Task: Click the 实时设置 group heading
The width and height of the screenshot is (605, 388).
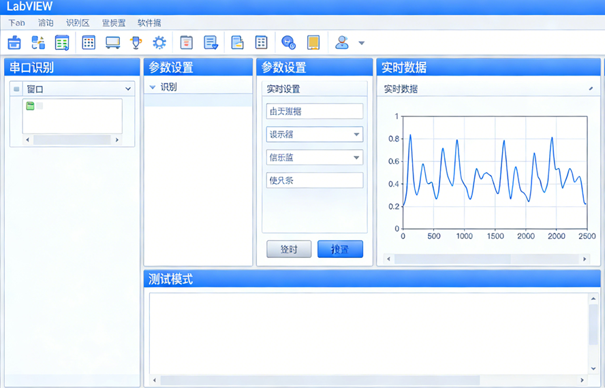Action: 283,89
